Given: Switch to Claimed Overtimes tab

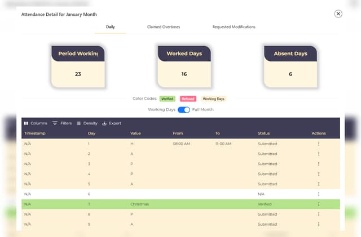Looking at the screenshot, I should click(x=163, y=27).
